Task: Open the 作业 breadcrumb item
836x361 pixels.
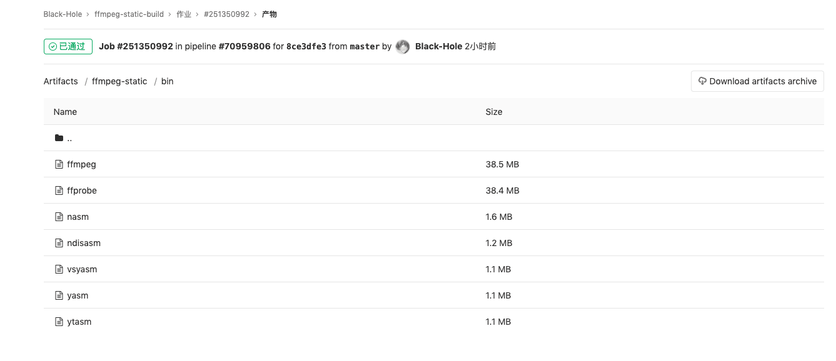Action: click(x=184, y=14)
